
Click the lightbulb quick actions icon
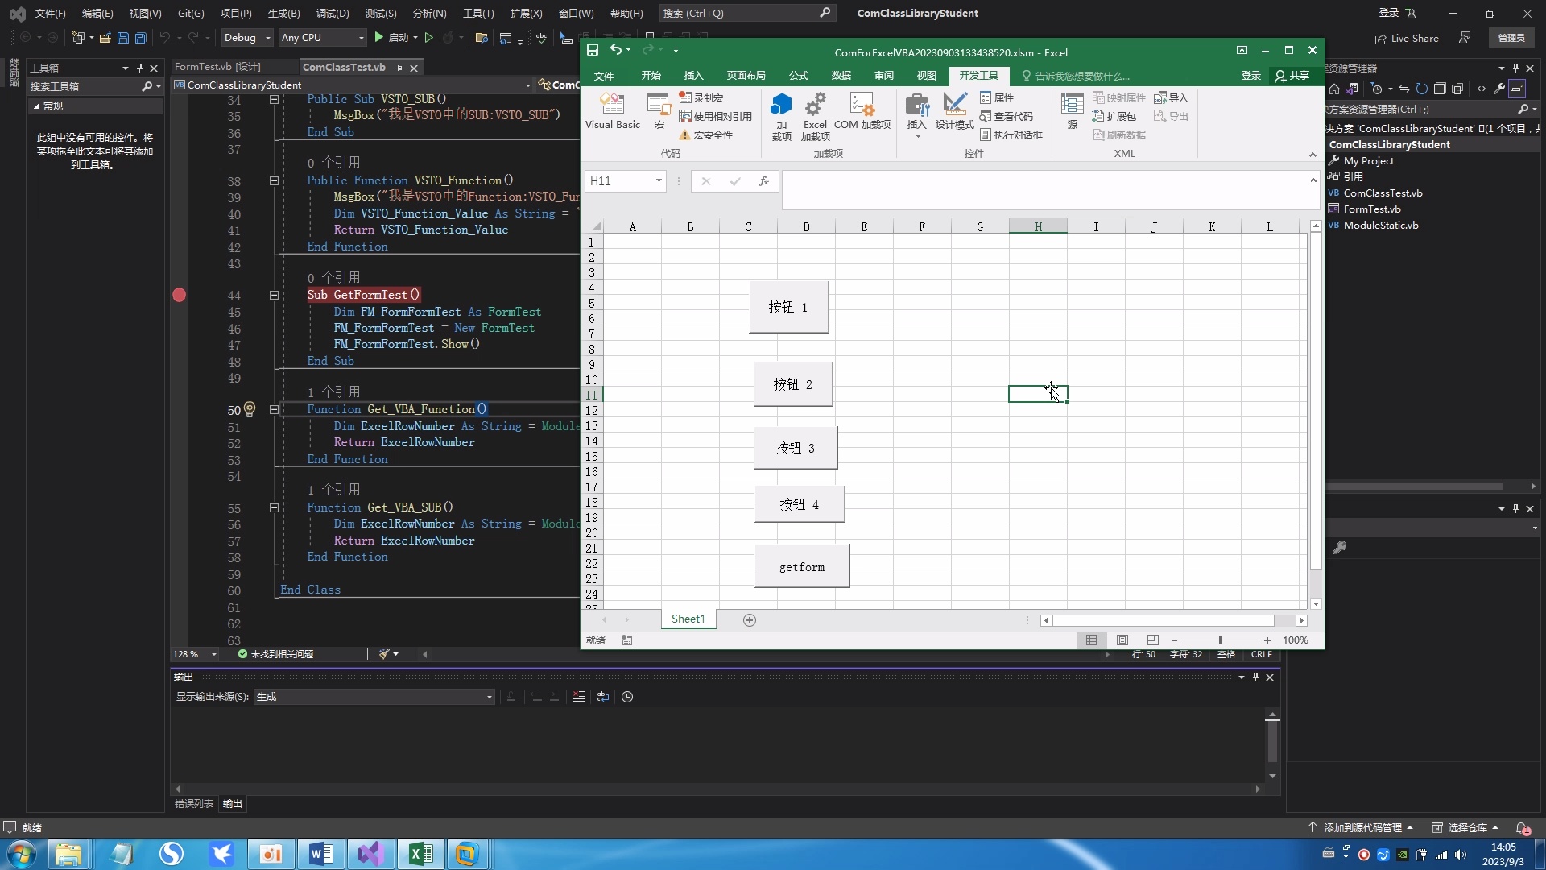(250, 409)
